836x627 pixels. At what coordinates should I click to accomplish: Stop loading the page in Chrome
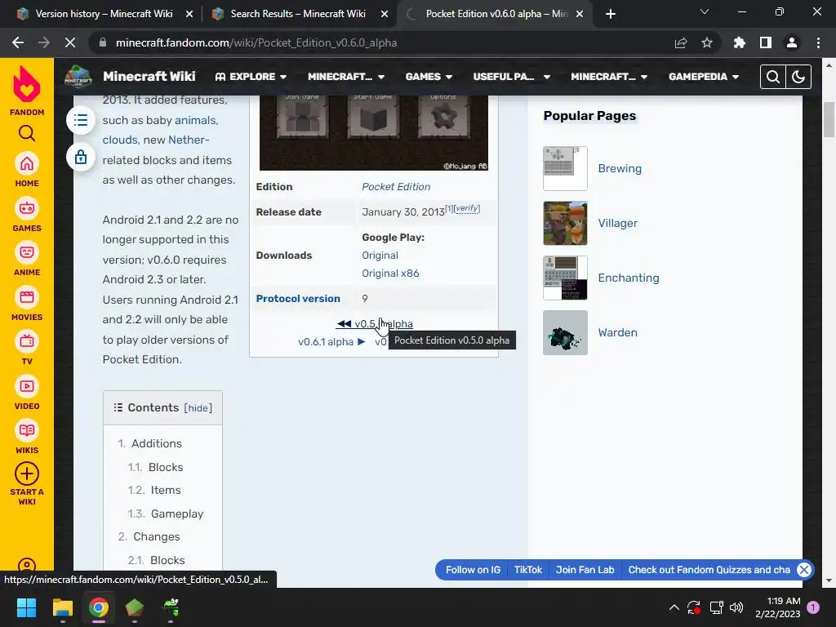click(70, 42)
